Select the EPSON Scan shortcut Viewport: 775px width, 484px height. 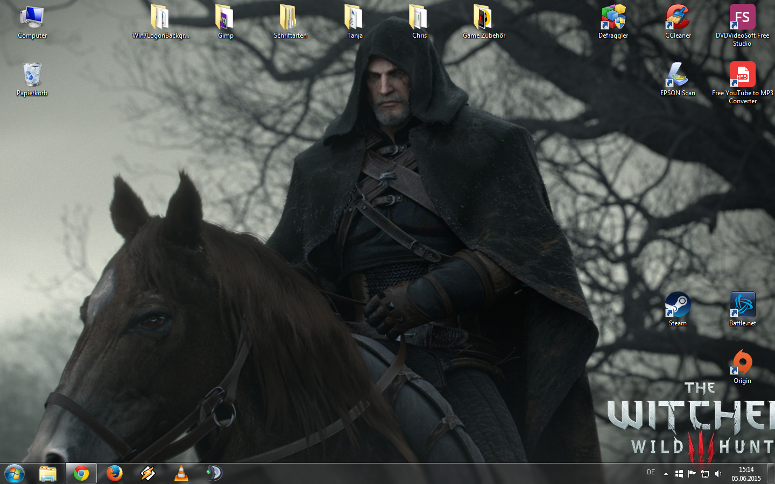pyautogui.click(x=678, y=75)
